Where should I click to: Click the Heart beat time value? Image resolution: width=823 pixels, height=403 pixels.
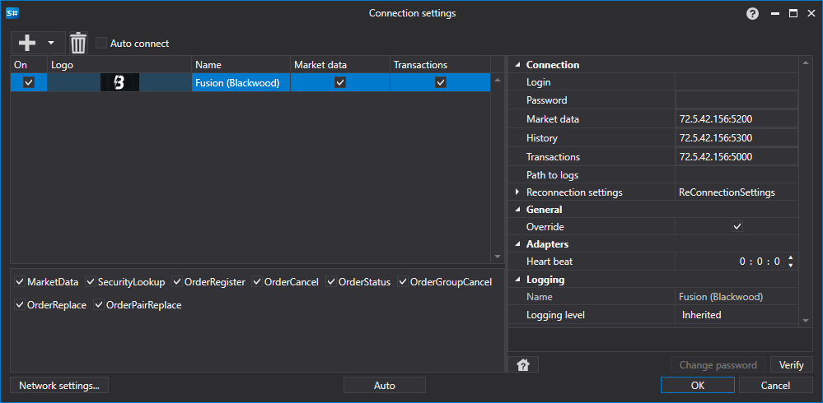click(x=760, y=262)
